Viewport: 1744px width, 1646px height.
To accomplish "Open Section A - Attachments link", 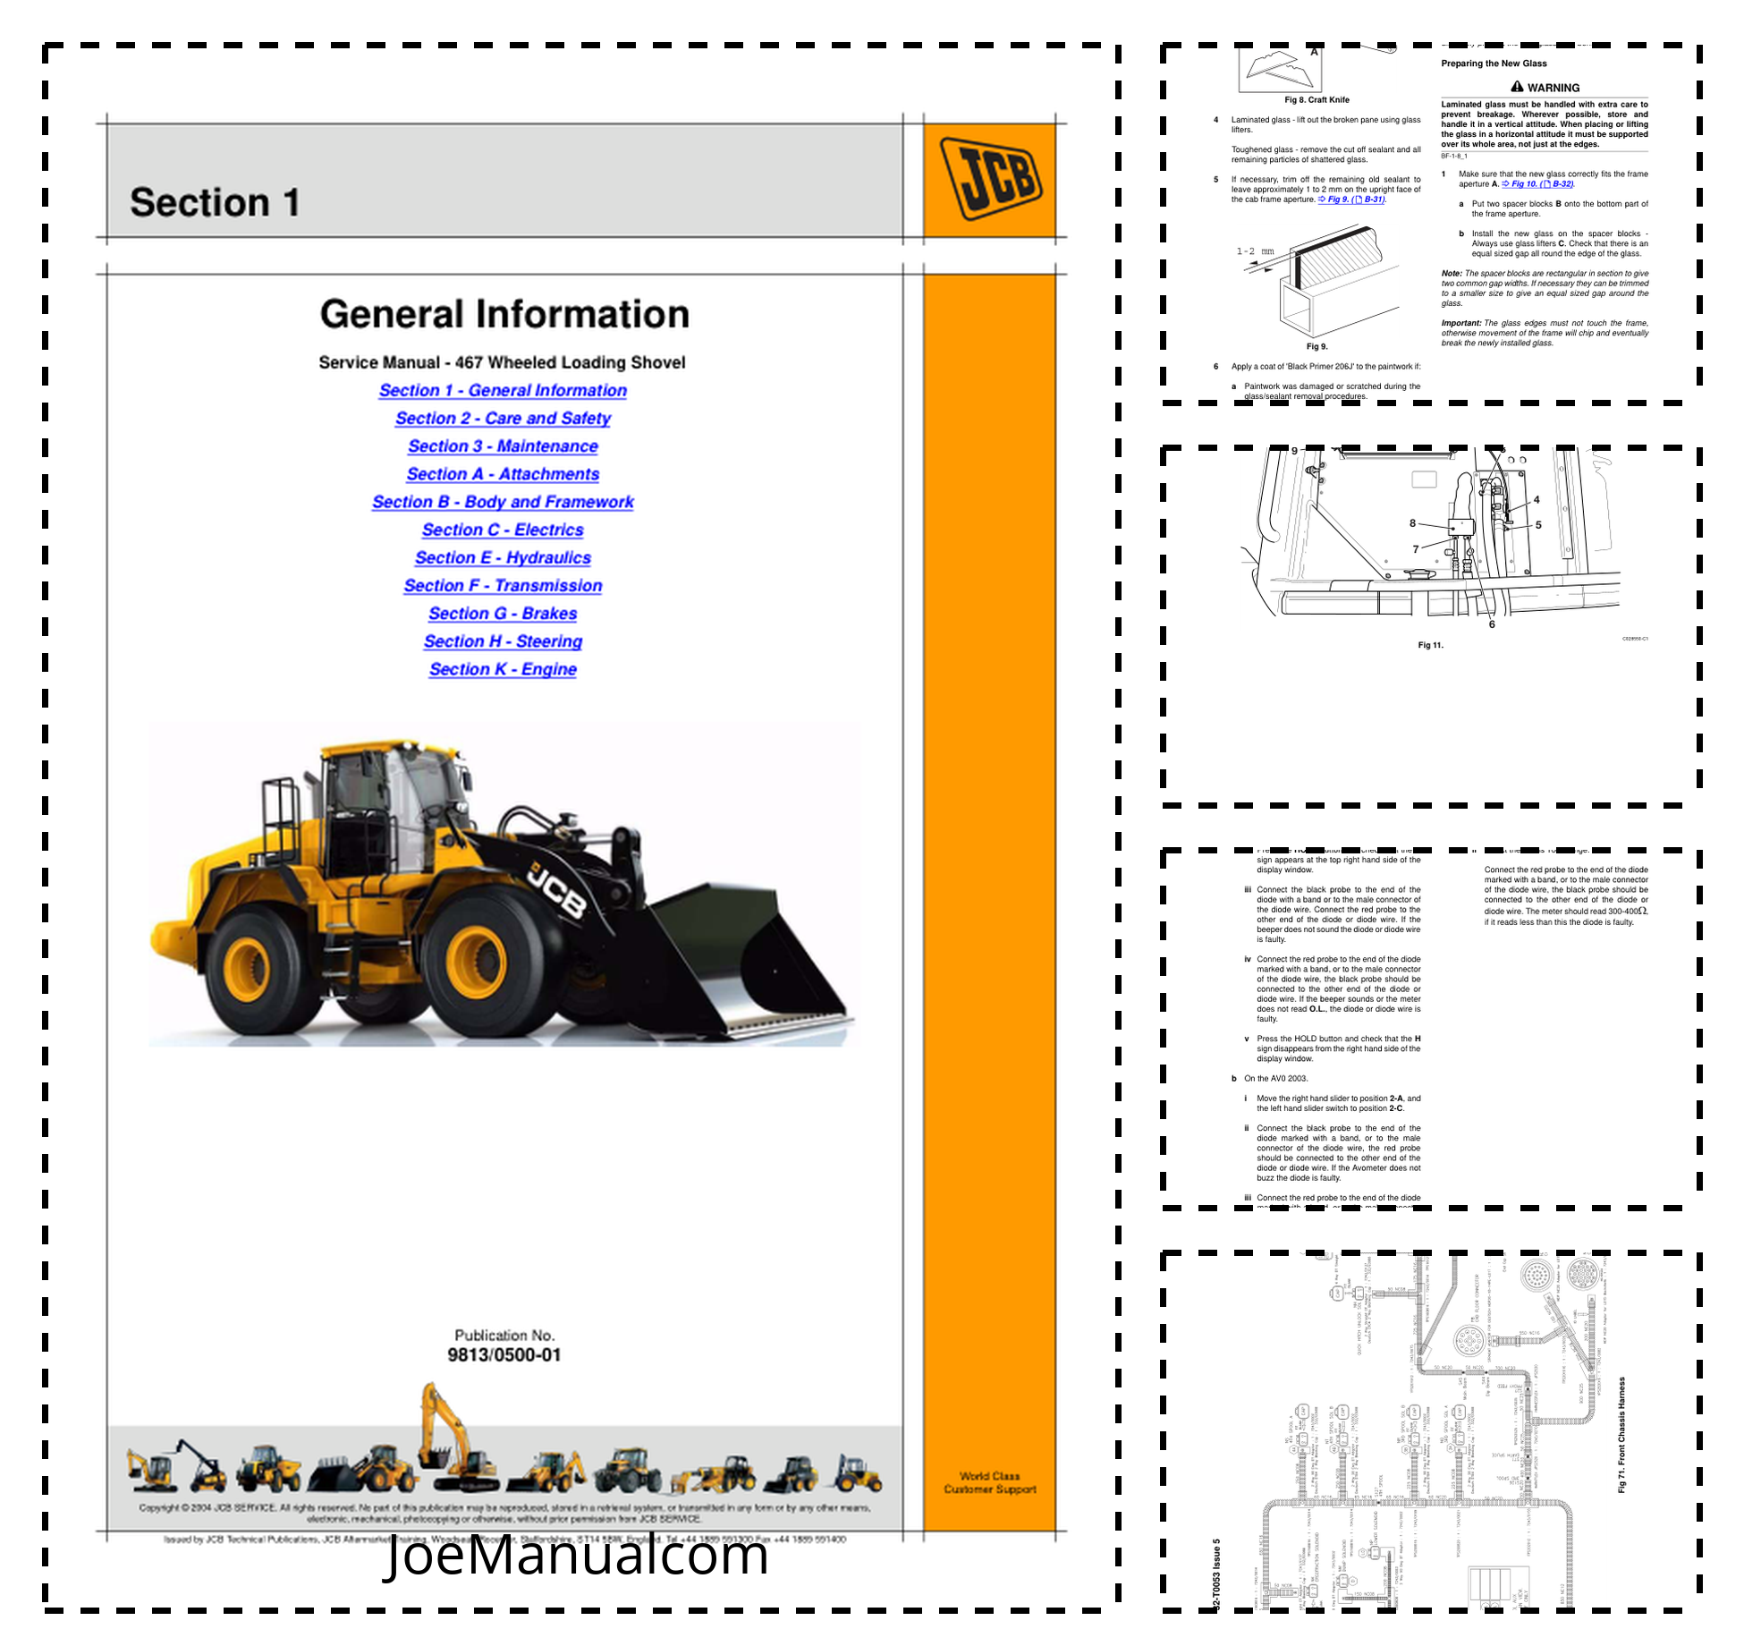I will (503, 474).
